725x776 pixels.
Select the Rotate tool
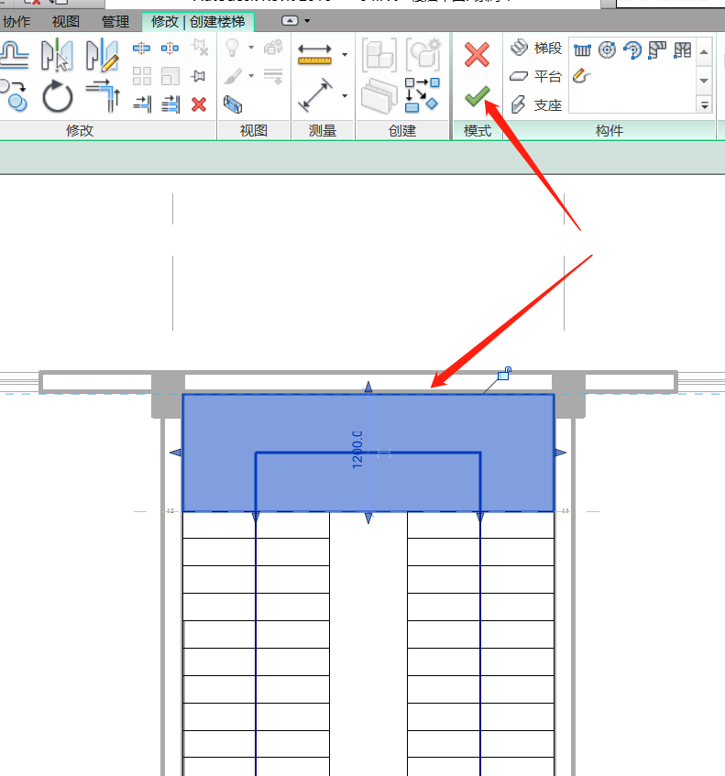[x=58, y=96]
